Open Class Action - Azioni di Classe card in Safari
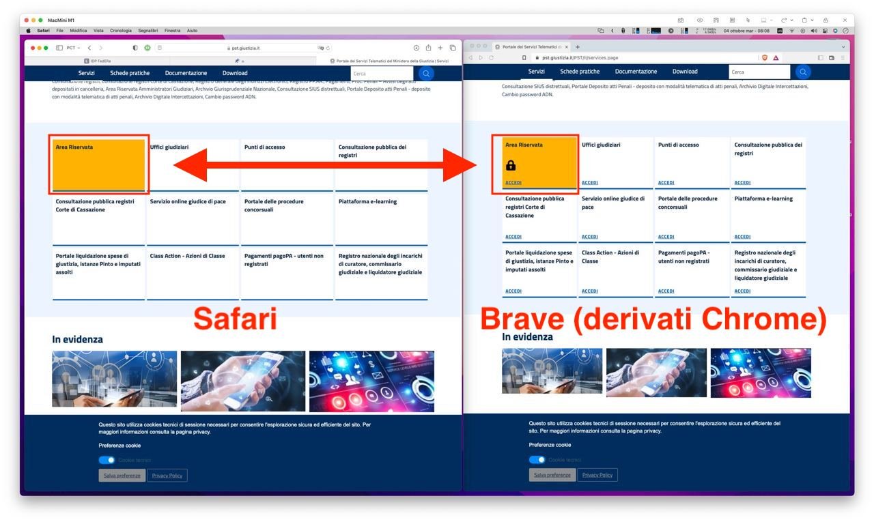 [x=193, y=274]
